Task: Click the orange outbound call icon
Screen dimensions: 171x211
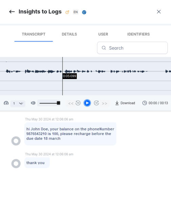Action: (67, 12)
